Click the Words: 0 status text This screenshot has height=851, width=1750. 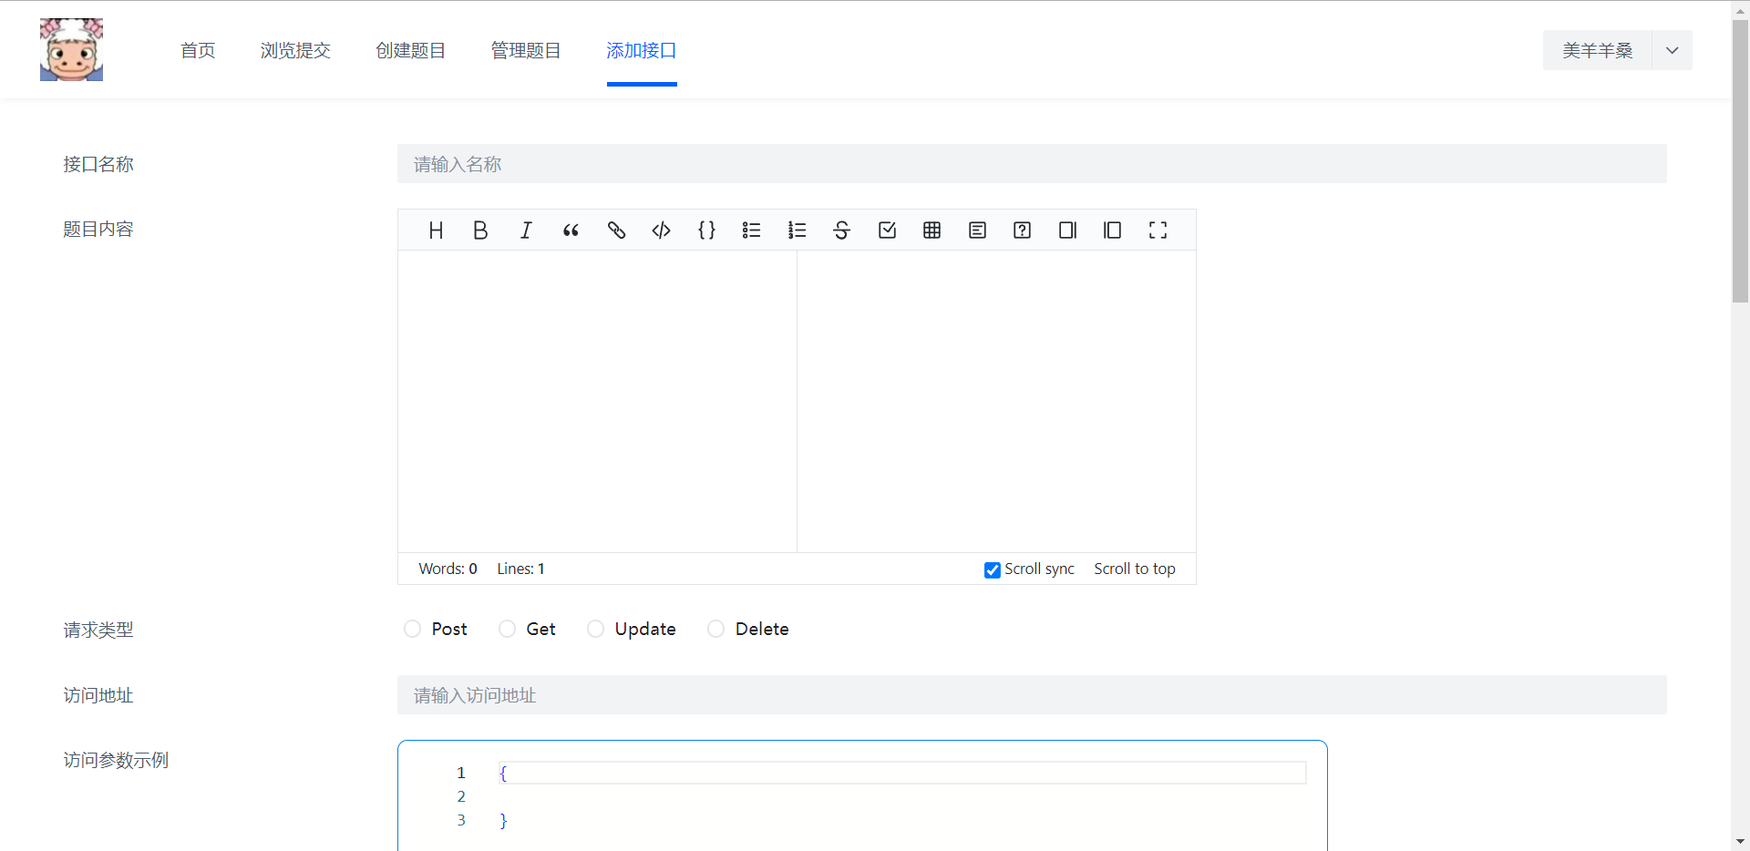(448, 569)
